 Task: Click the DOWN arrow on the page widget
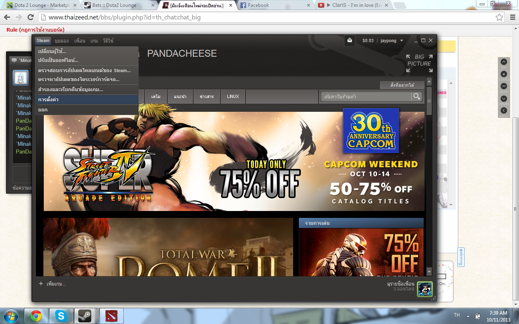click(504, 98)
